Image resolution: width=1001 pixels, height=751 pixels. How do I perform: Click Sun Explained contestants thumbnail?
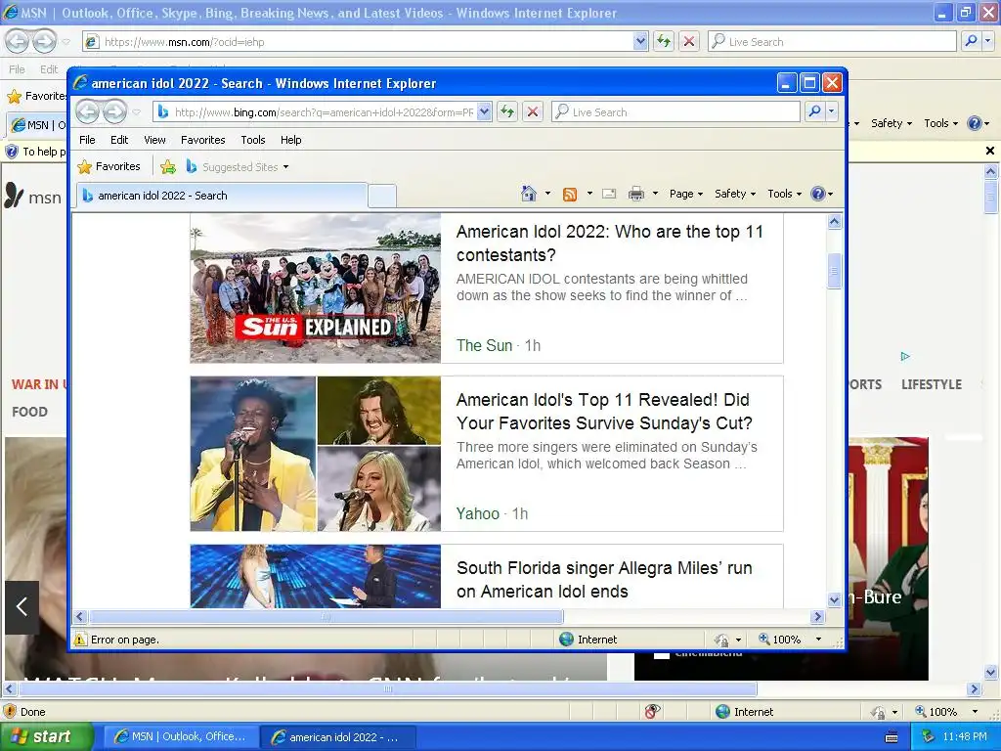(316, 288)
